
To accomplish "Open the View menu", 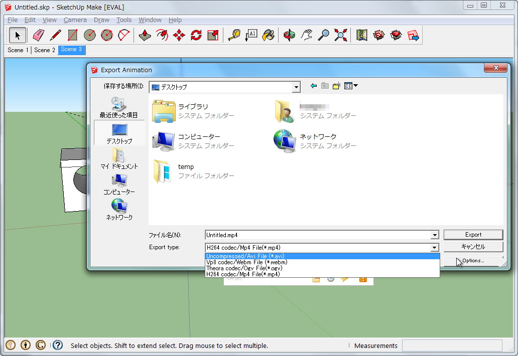I will 50,20.
